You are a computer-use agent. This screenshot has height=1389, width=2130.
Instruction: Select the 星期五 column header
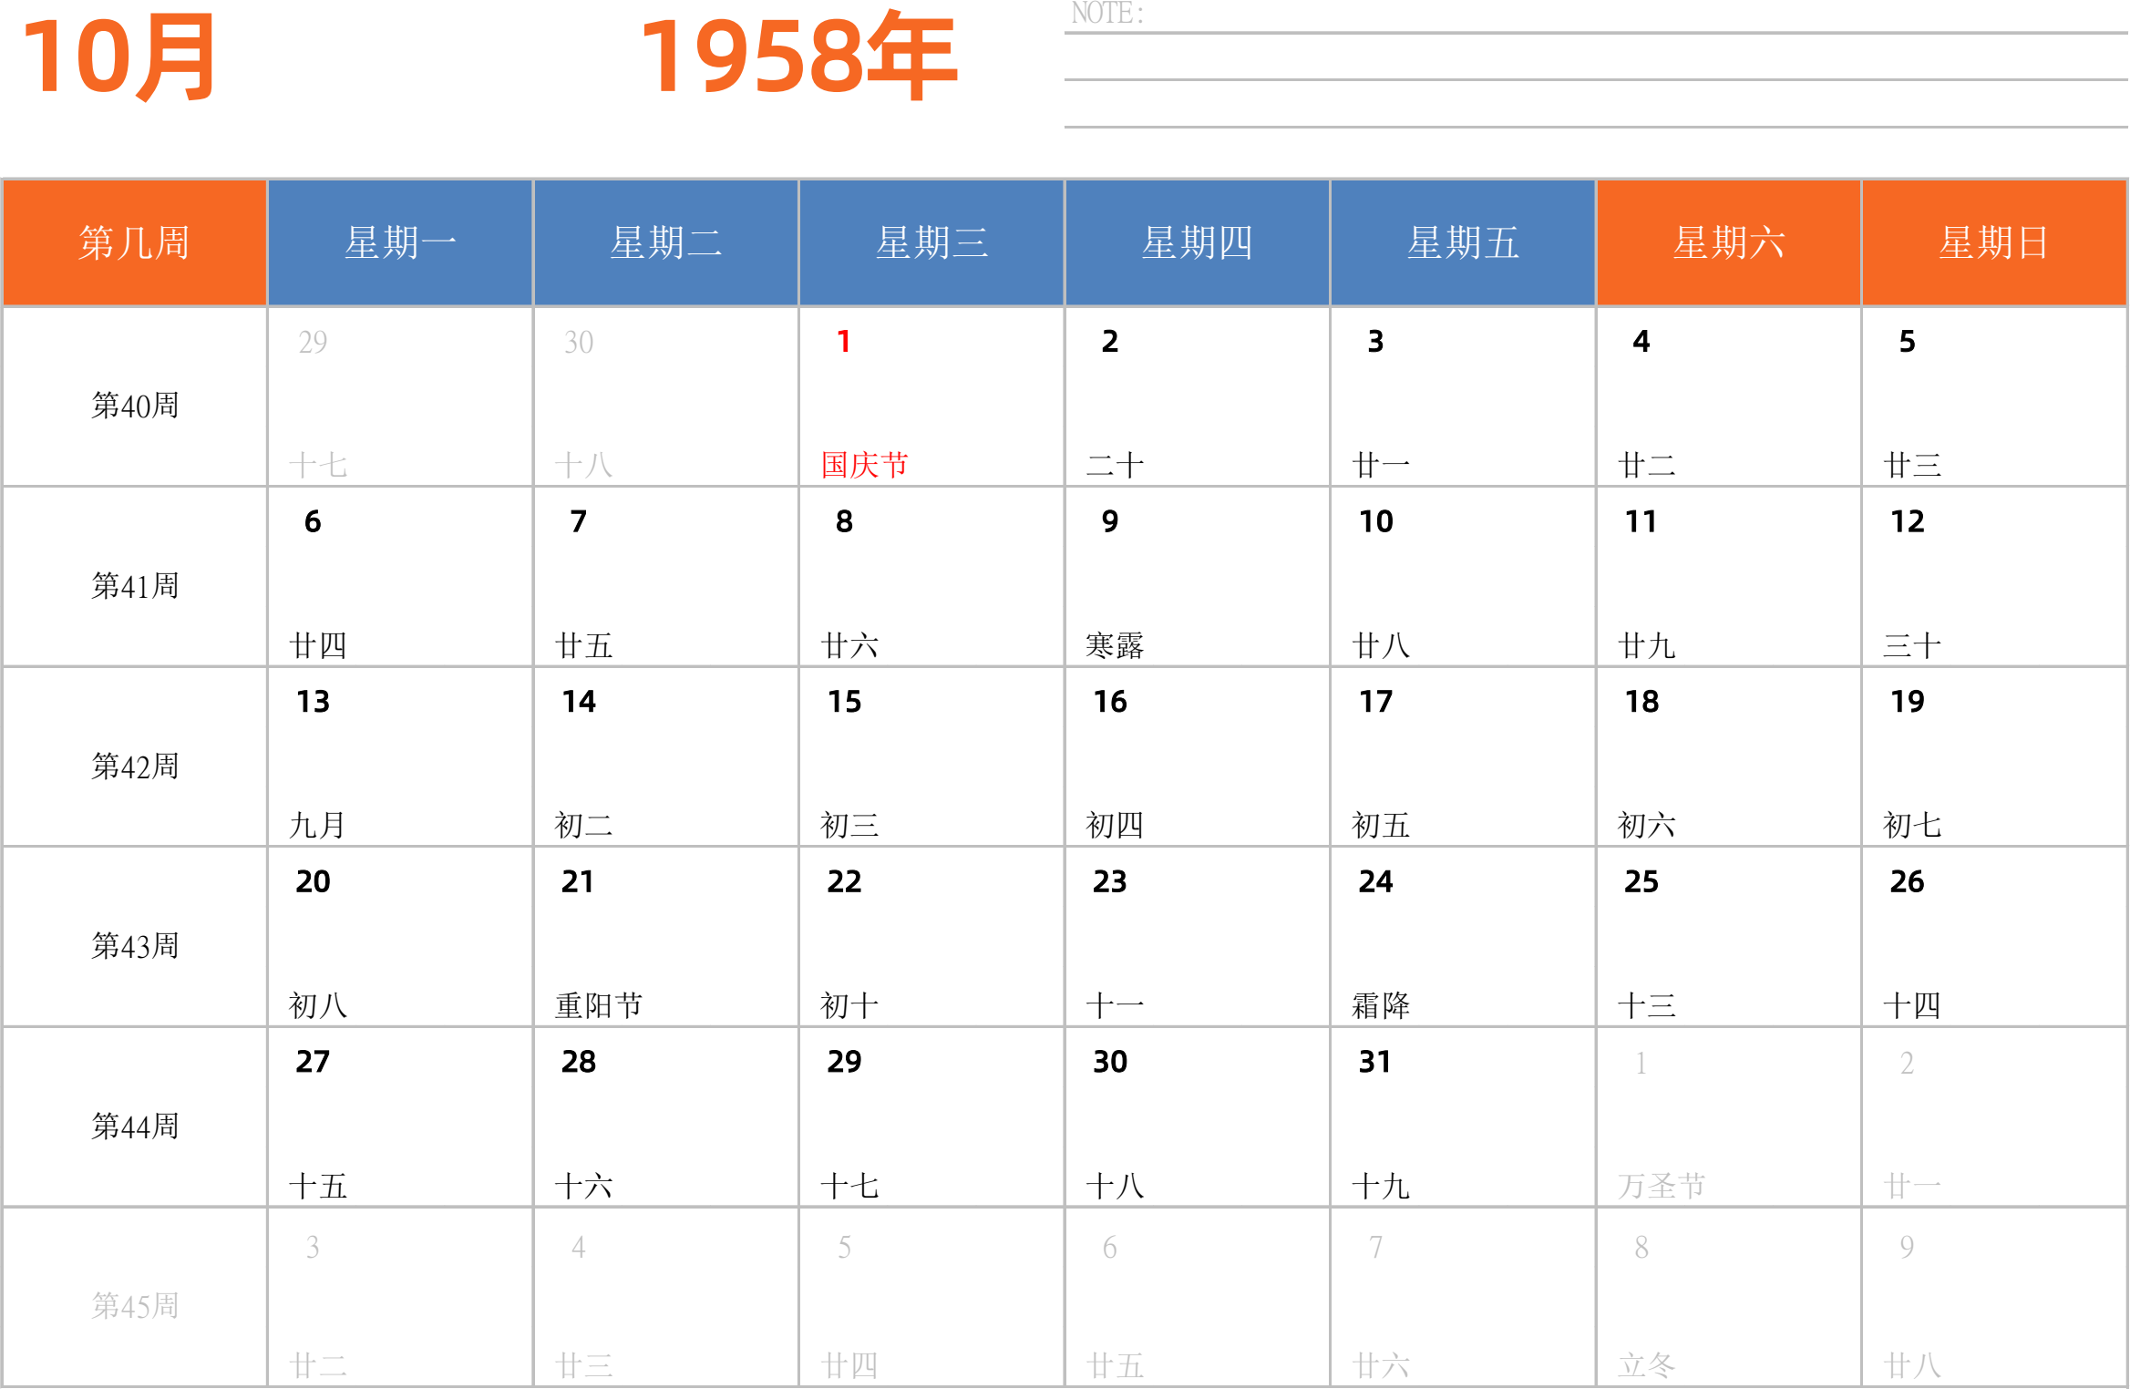click(x=1463, y=242)
